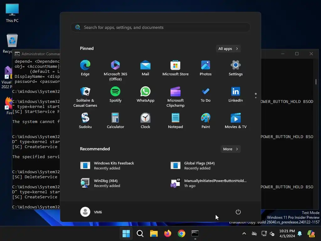Image resolution: width=321 pixels, height=241 pixels.
Task: Show hidden system tray icons
Action: coord(244,233)
